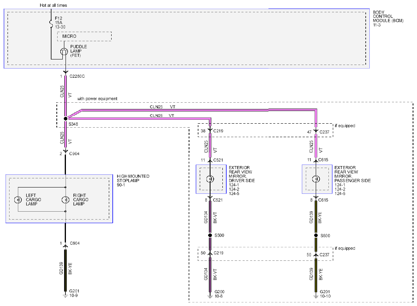
Task: Click 'GD139 BK-YE' wire label above G201 10-10
Action: tap(316, 274)
